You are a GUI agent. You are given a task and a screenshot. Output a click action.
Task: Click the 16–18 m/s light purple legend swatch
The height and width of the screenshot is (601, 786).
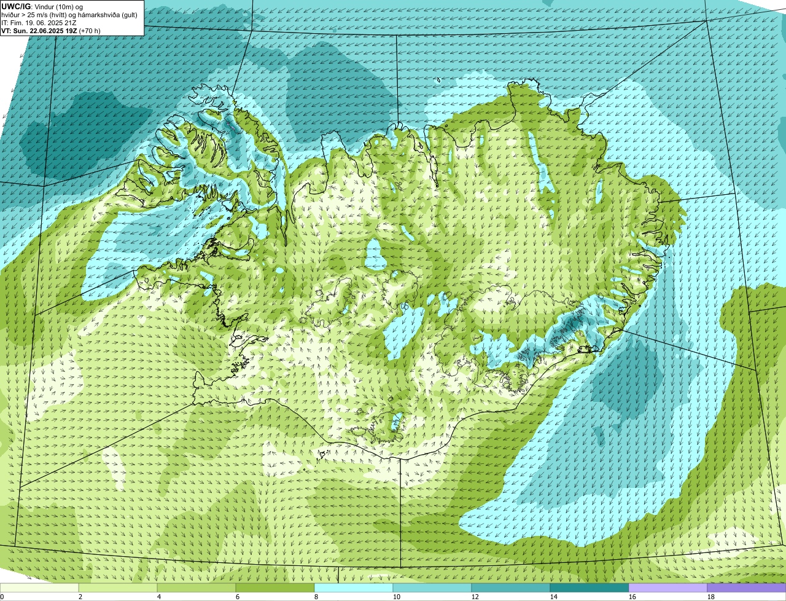point(668,587)
